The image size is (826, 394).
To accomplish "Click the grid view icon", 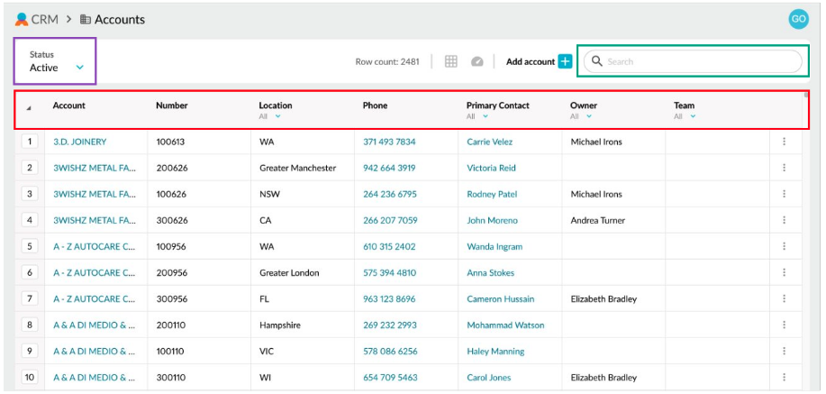I will pyautogui.click(x=451, y=61).
